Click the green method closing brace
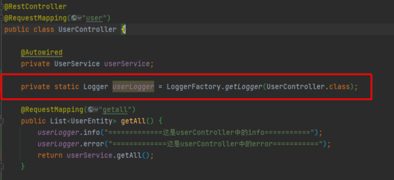The width and height of the screenshot is (394, 180). [23, 166]
